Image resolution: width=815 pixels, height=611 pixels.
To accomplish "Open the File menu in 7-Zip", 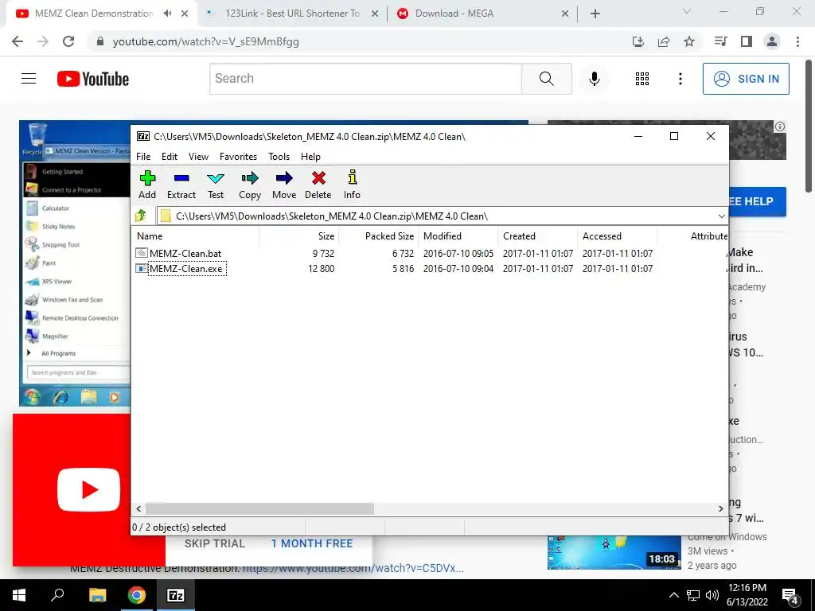I will [143, 157].
